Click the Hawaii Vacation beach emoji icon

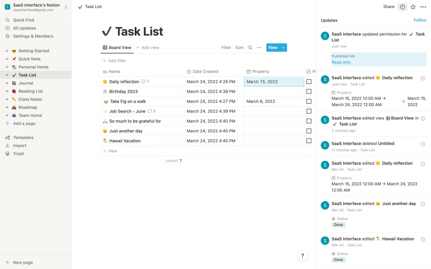coord(105,141)
